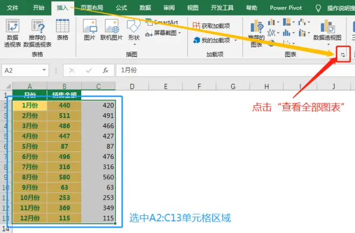This screenshot has width=355, height=233.
Task: Select cell A2 containing 1月份
Action: coord(30,105)
